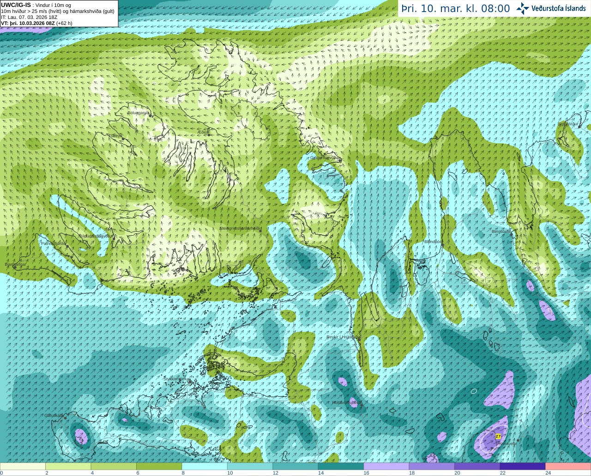Click the 10–12 m/s turquoise swatch
Viewport: 591px width, 476px height.
[x=250, y=466]
